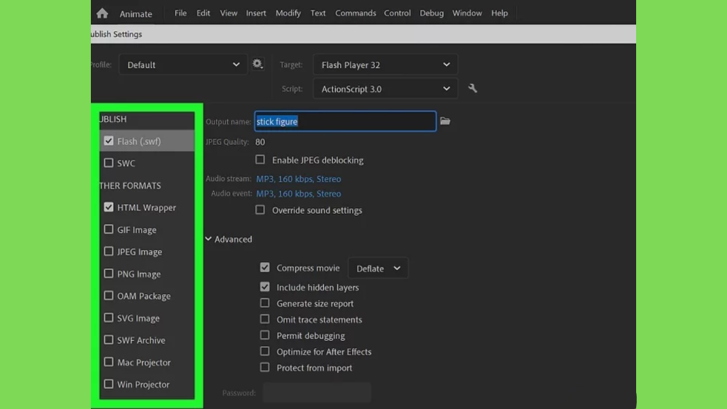Enable JPEG Image format
The height and width of the screenshot is (409, 727).
109,251
